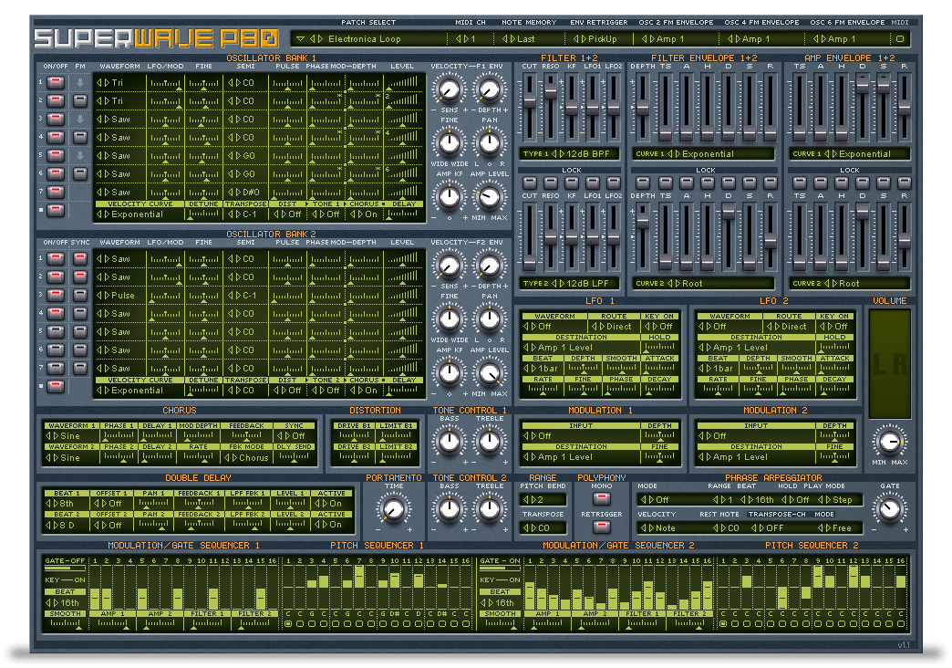Toggle oscillator 1 on/off in Bank 1
The width and height of the screenshot is (952, 668).
pyautogui.click(x=56, y=82)
